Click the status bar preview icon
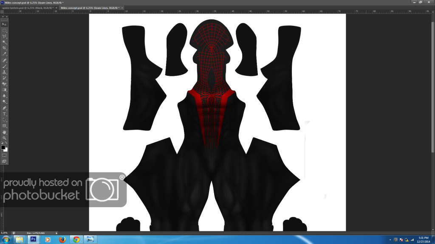Image resolution: width=435 pixels, height=244 pixels. [14, 233]
